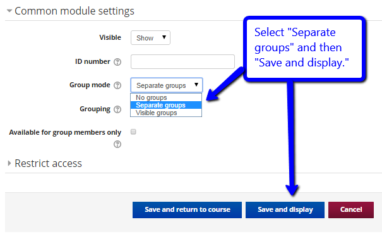
Task: Choose No groups option
Action: (x=166, y=97)
